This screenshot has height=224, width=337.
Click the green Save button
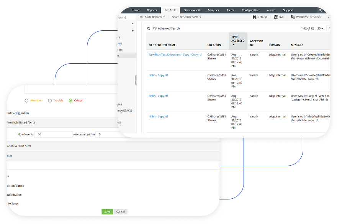(107, 212)
